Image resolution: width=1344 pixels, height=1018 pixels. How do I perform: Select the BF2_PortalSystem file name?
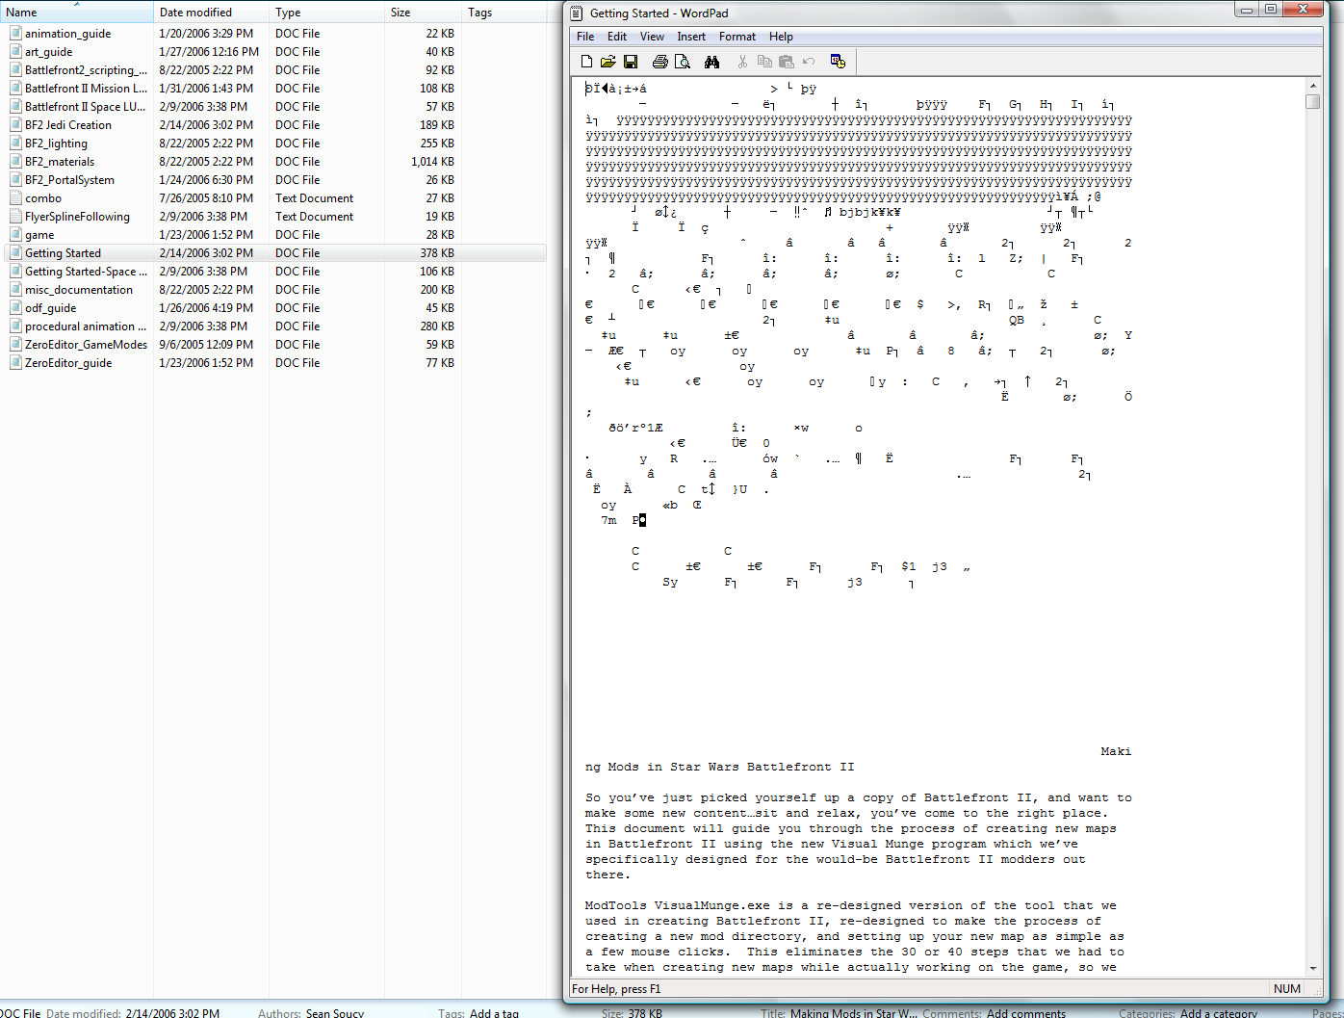(x=69, y=179)
